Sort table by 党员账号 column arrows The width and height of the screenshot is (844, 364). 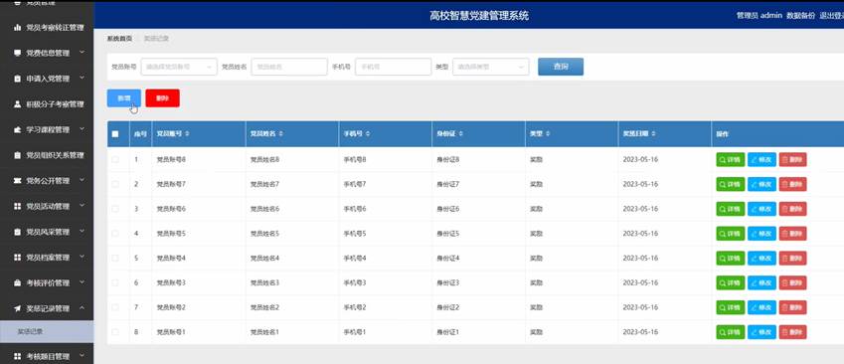click(x=187, y=133)
